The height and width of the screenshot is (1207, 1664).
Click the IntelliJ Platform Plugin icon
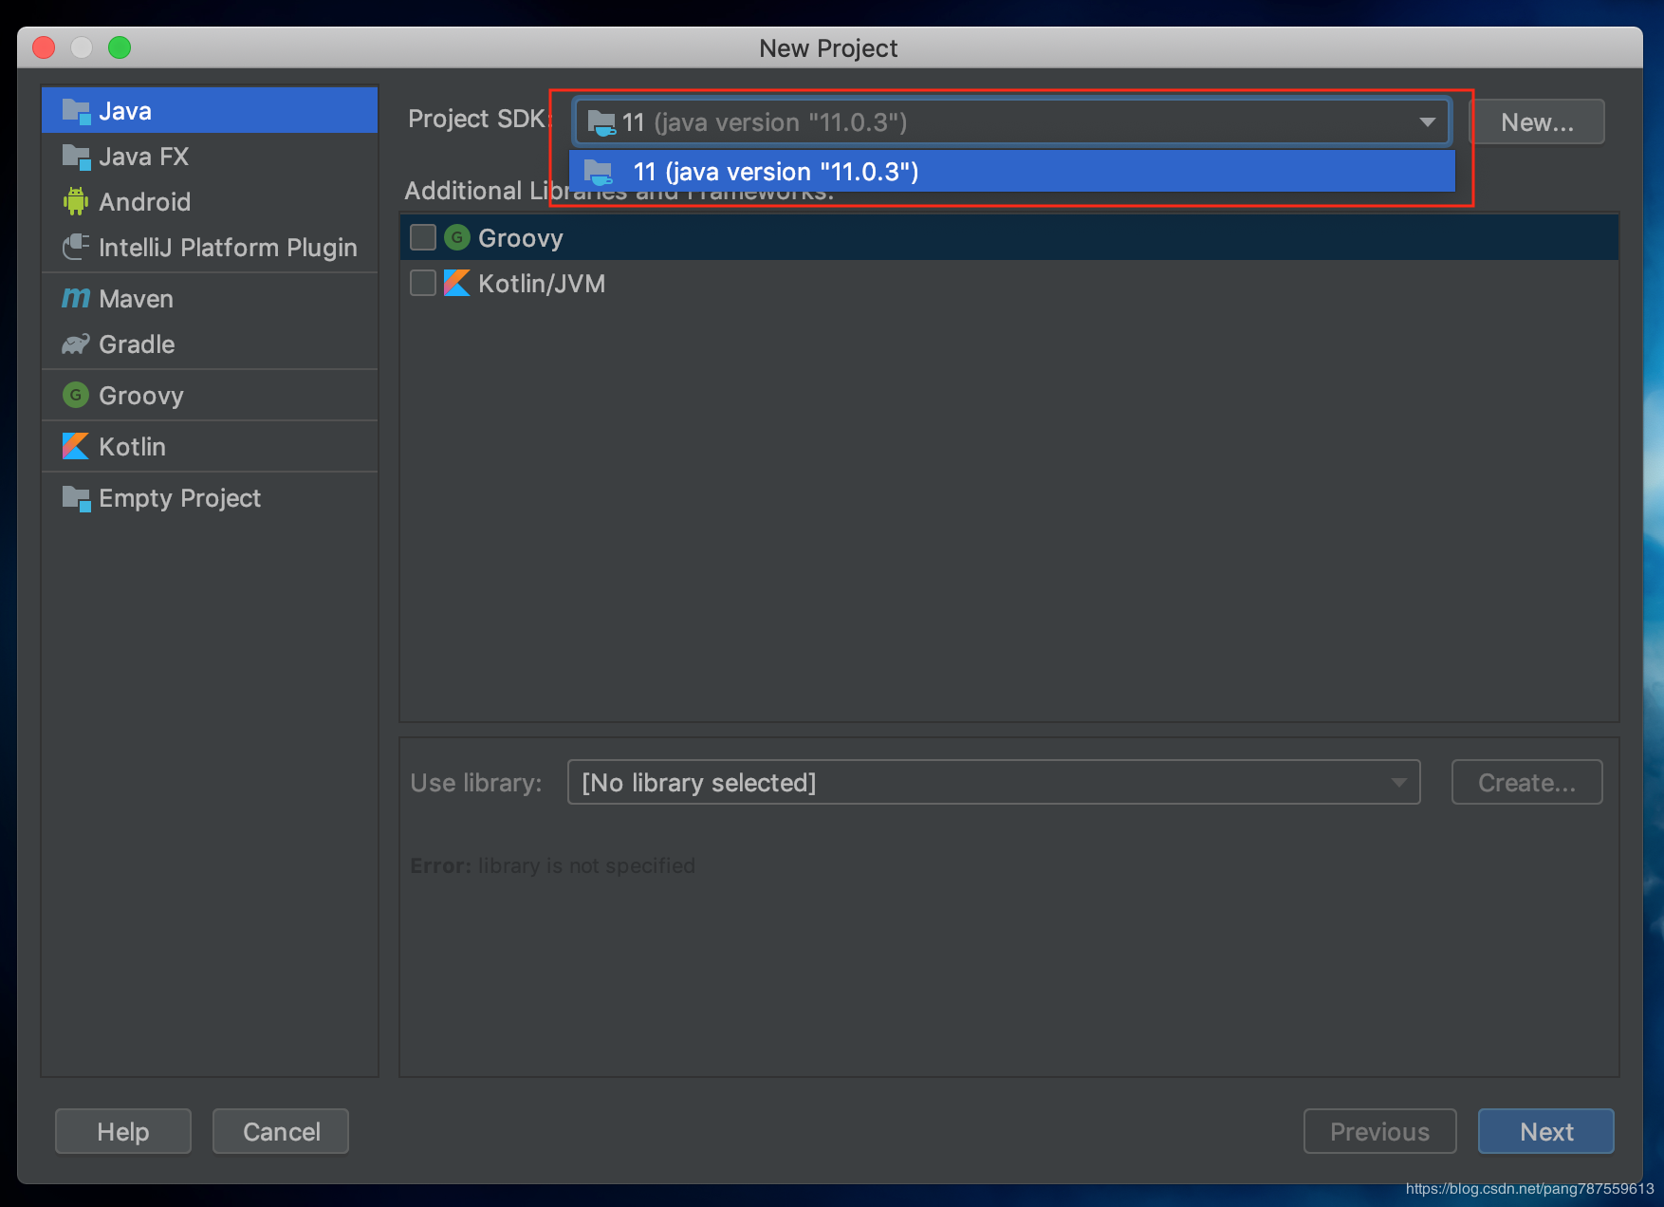point(76,247)
